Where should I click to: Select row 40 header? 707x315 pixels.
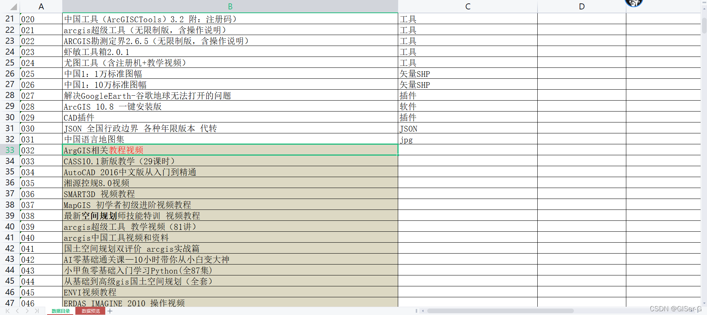point(10,226)
